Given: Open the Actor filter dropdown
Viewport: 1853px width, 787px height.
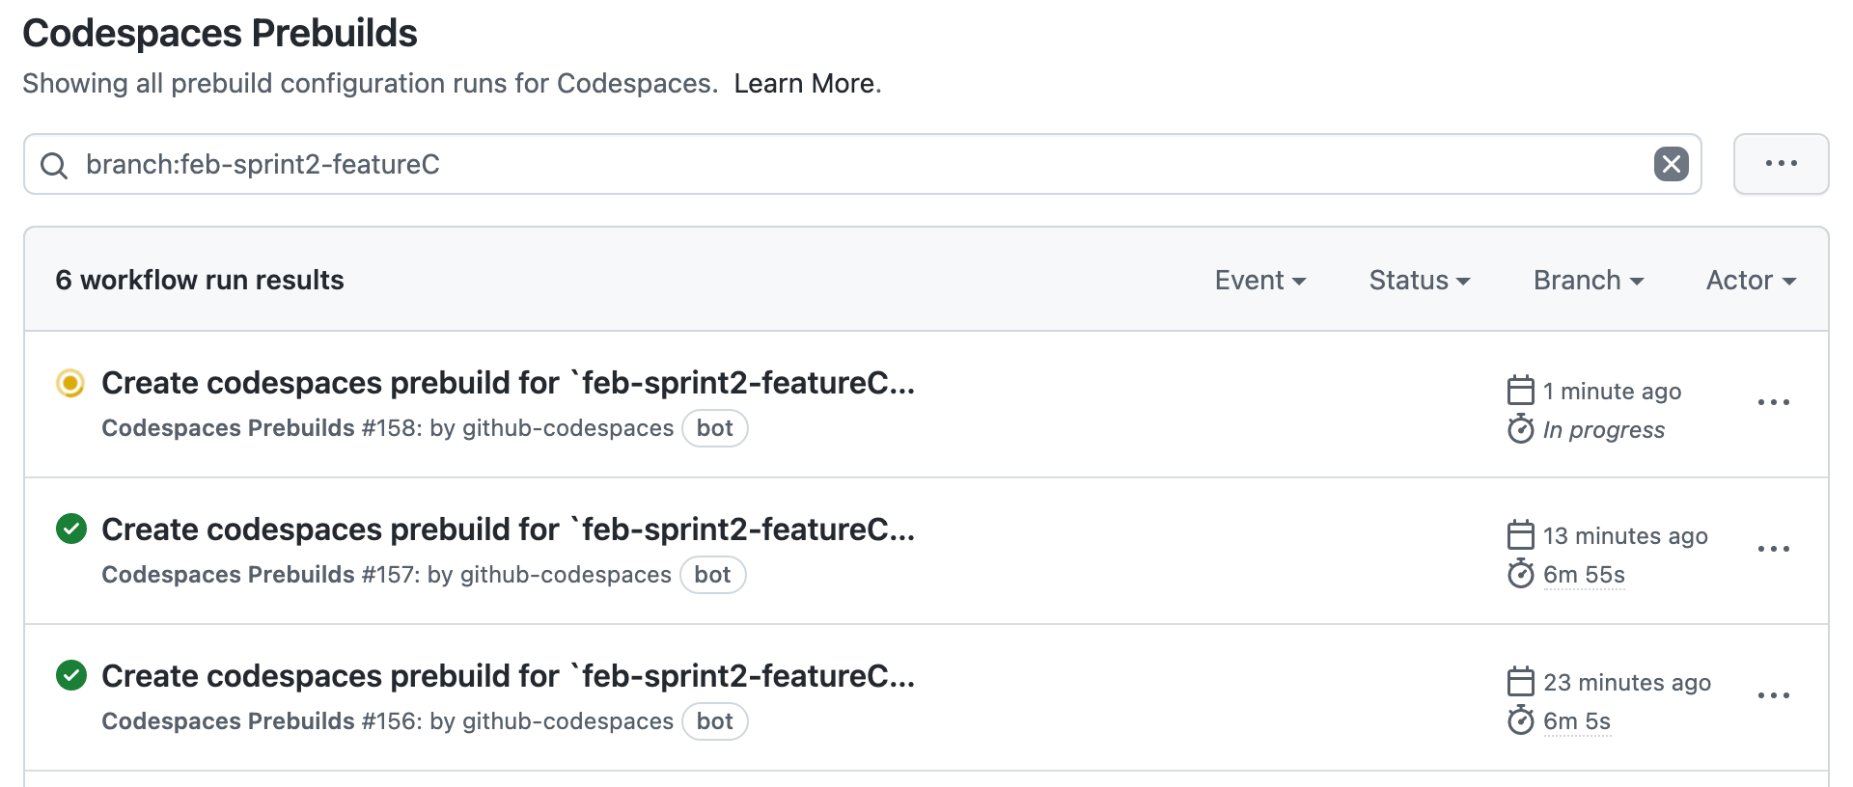Looking at the screenshot, I should 1749,280.
